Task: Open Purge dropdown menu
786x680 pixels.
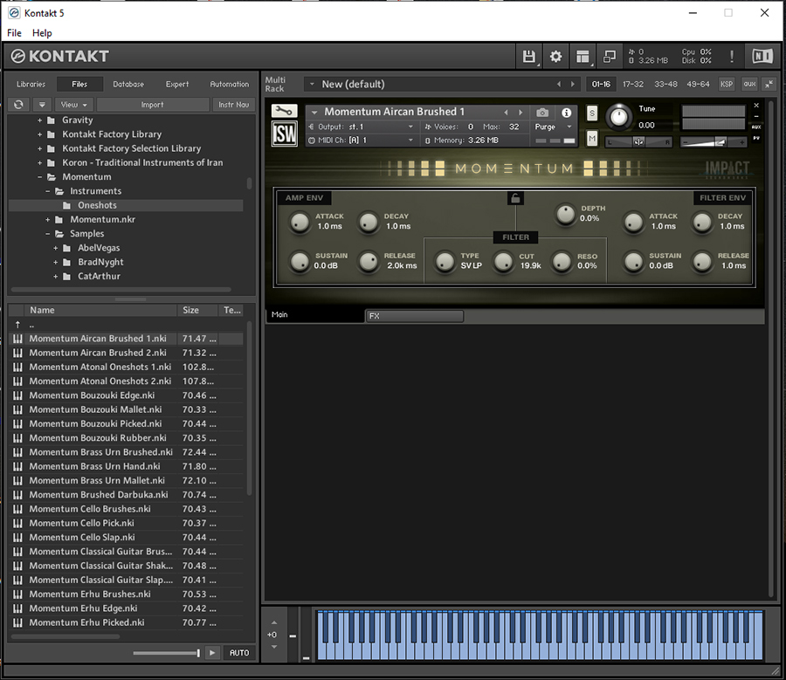Action: 554,127
